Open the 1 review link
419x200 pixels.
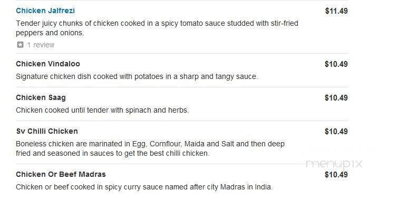point(41,45)
